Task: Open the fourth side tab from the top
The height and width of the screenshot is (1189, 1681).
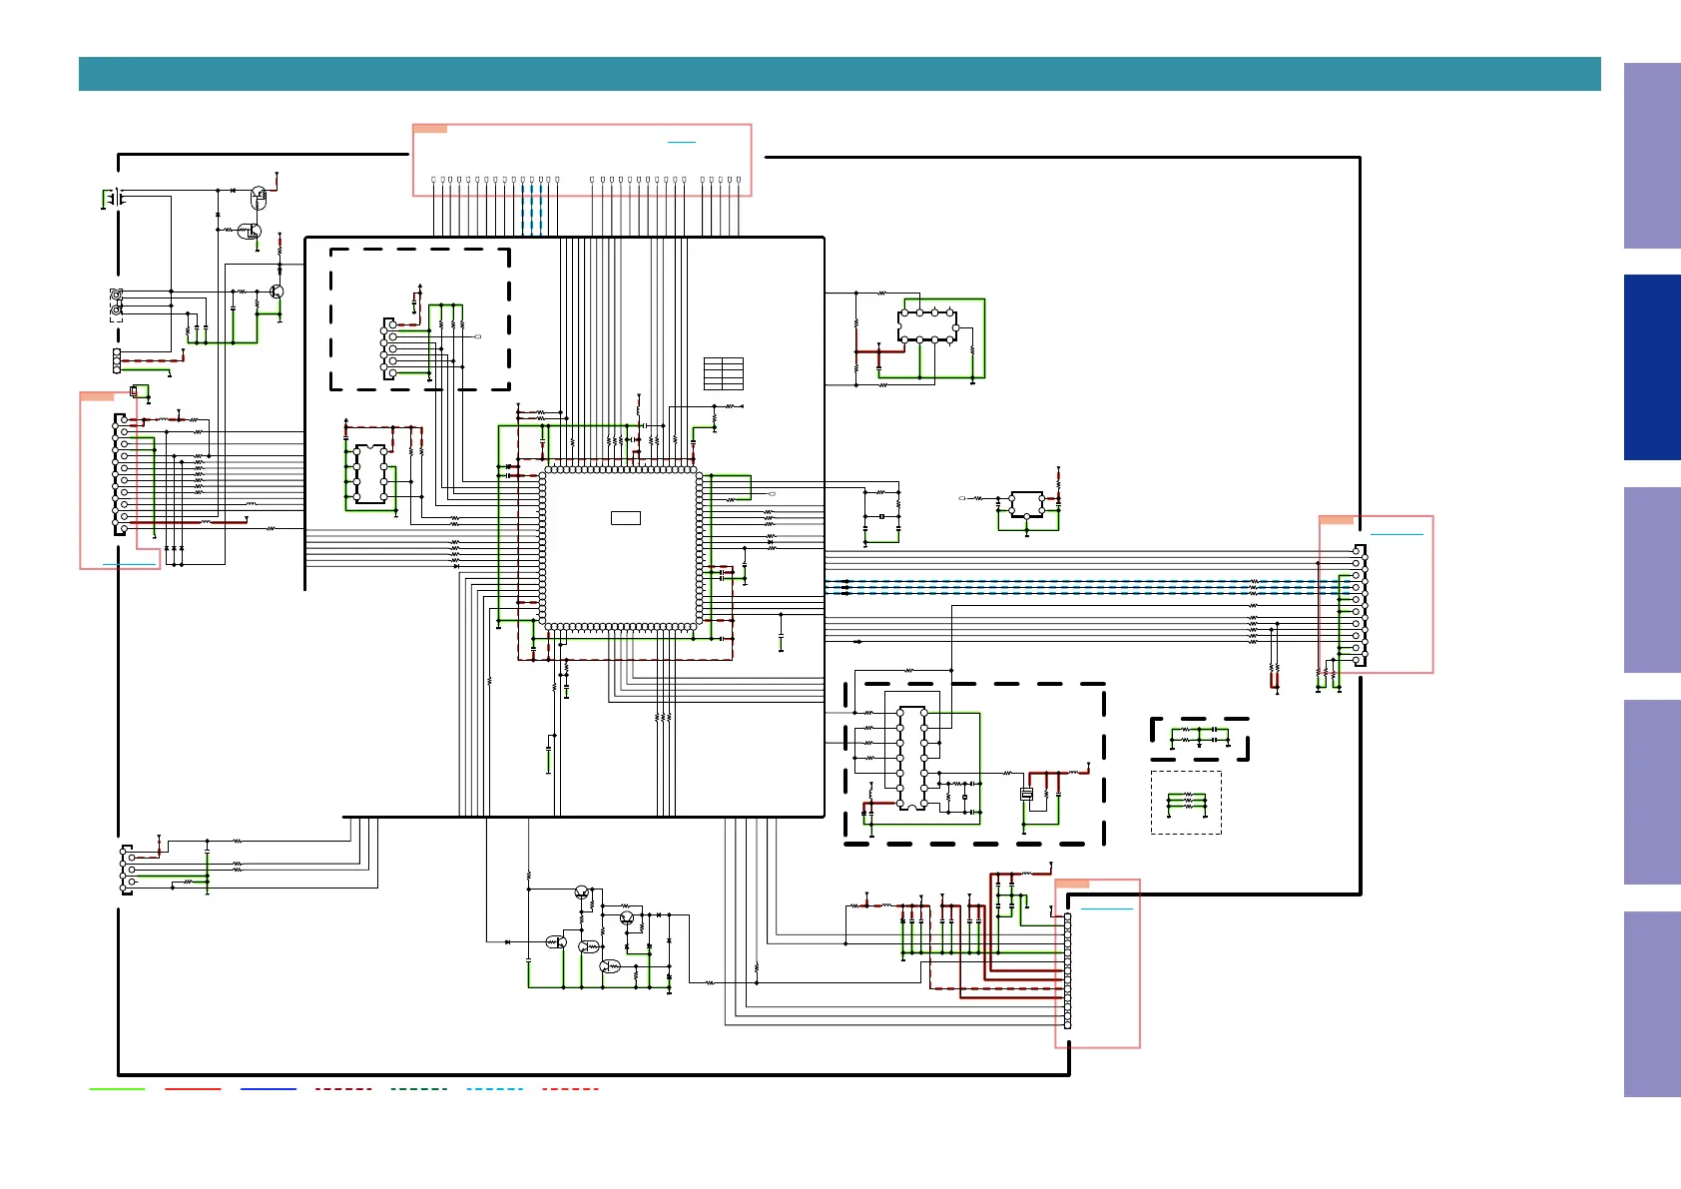Action: click(x=1652, y=792)
